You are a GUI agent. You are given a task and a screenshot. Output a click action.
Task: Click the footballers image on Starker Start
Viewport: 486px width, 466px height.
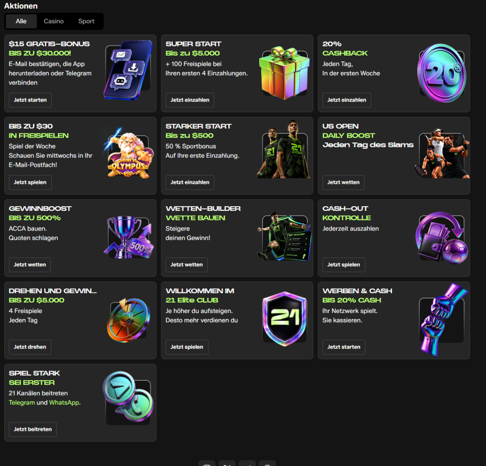click(x=283, y=150)
